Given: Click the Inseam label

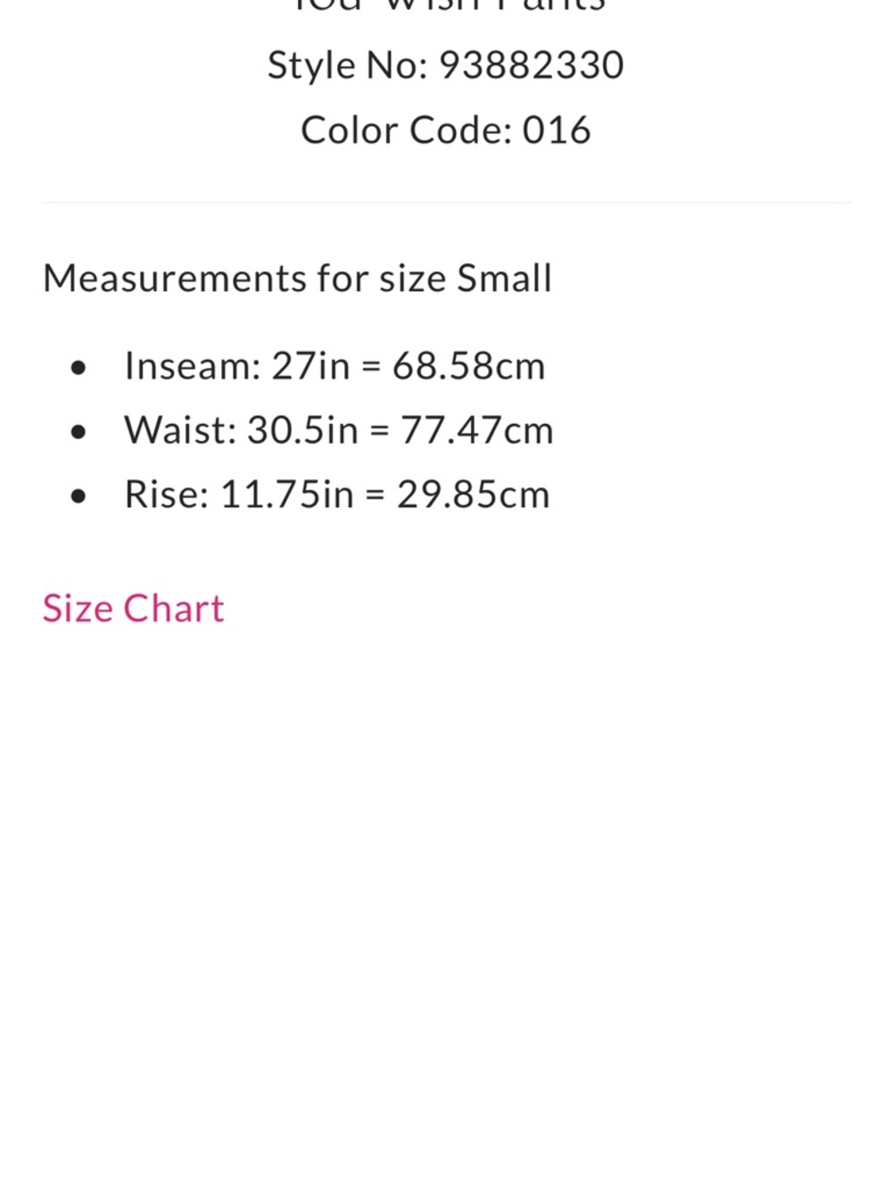Looking at the screenshot, I should pos(193,366).
